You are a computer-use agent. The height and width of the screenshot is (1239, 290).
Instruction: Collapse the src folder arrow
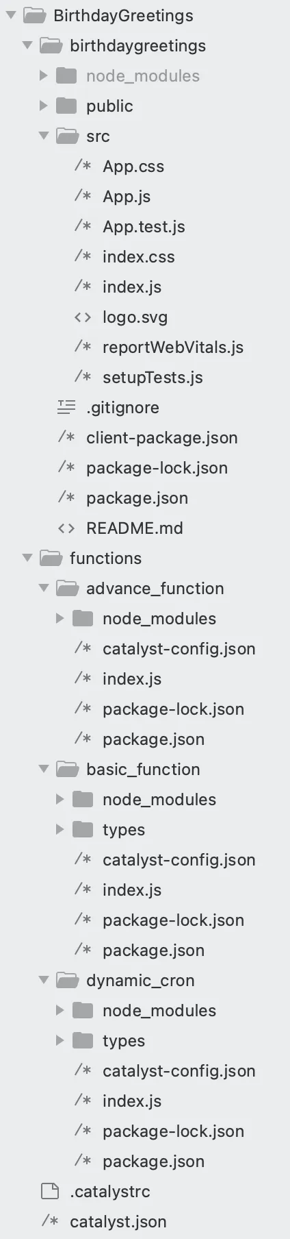pos(44,136)
